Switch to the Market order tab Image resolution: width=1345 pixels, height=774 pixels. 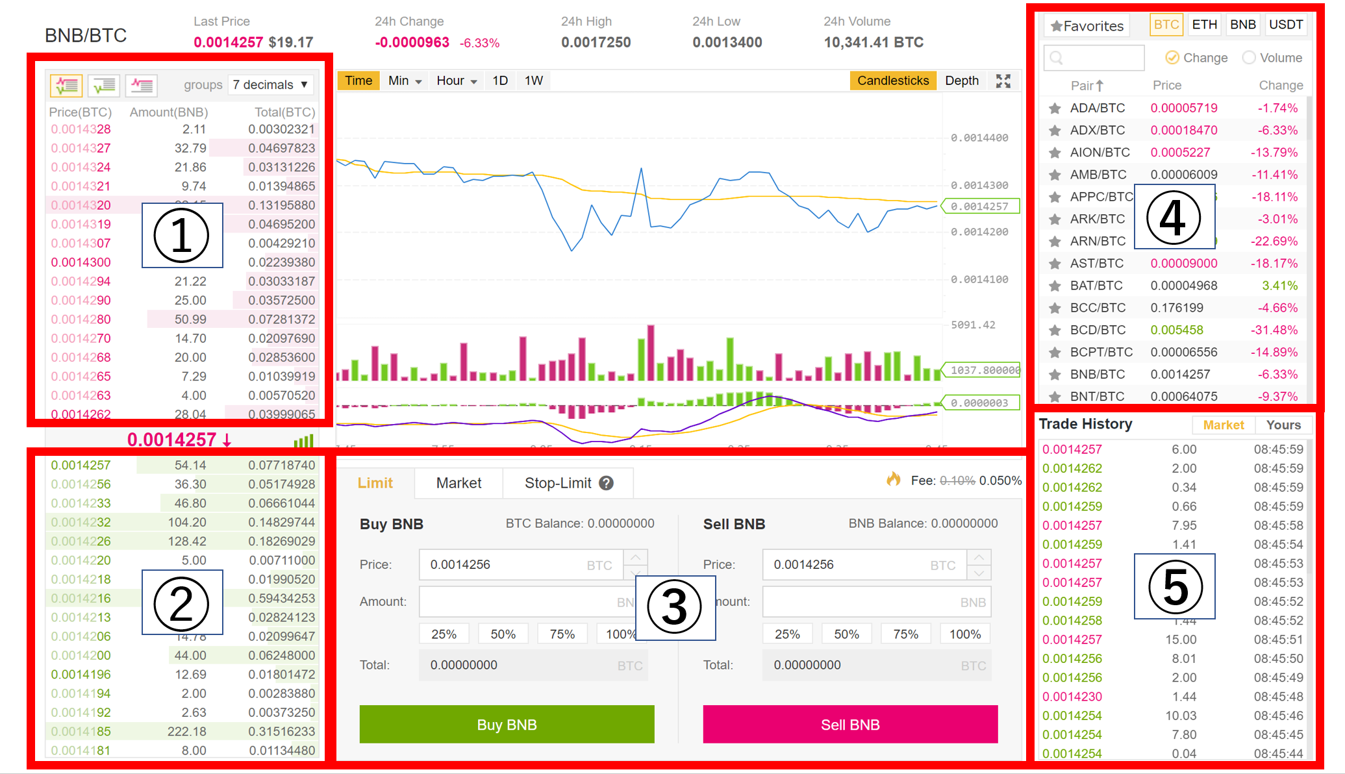(x=459, y=483)
